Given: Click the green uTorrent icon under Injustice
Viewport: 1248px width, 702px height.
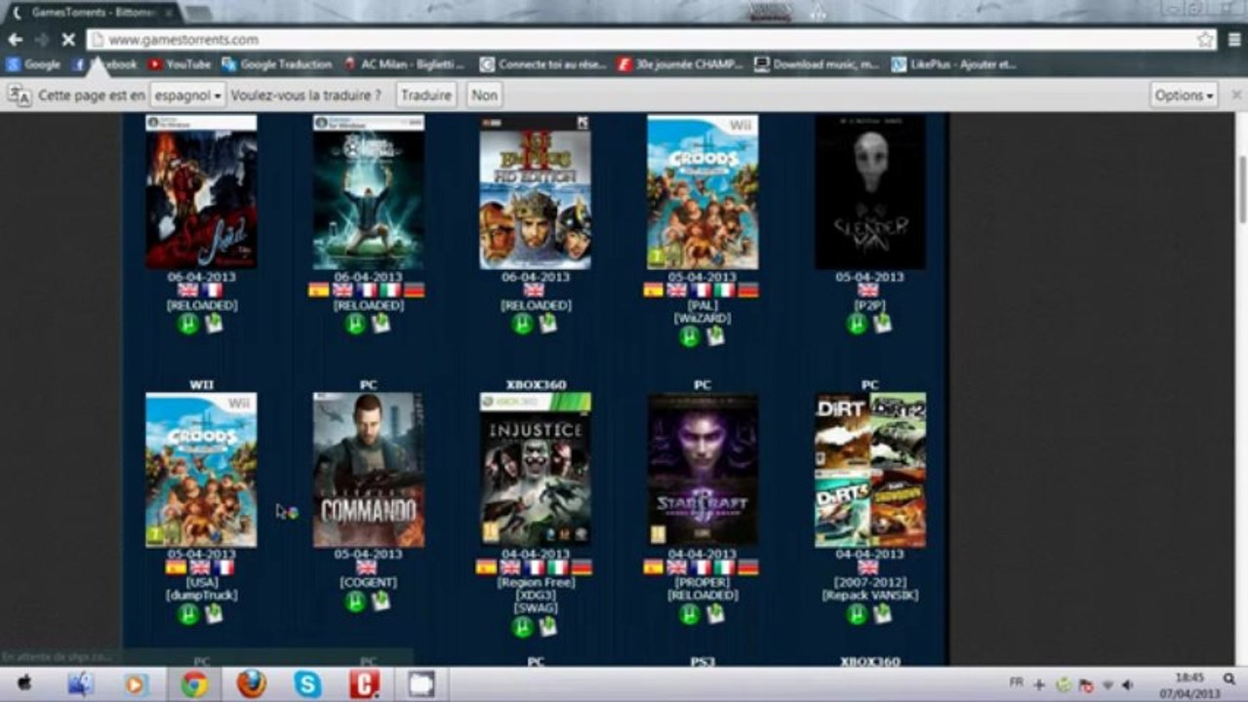Looking at the screenshot, I should [x=523, y=627].
